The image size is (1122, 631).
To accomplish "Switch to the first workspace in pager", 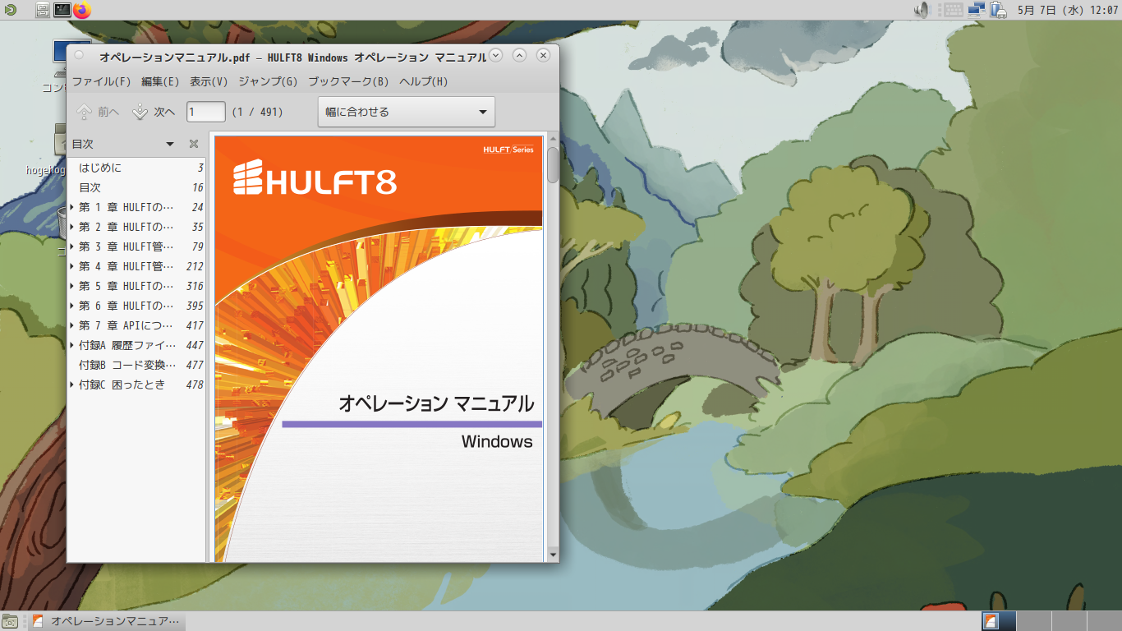I will tap(999, 621).
